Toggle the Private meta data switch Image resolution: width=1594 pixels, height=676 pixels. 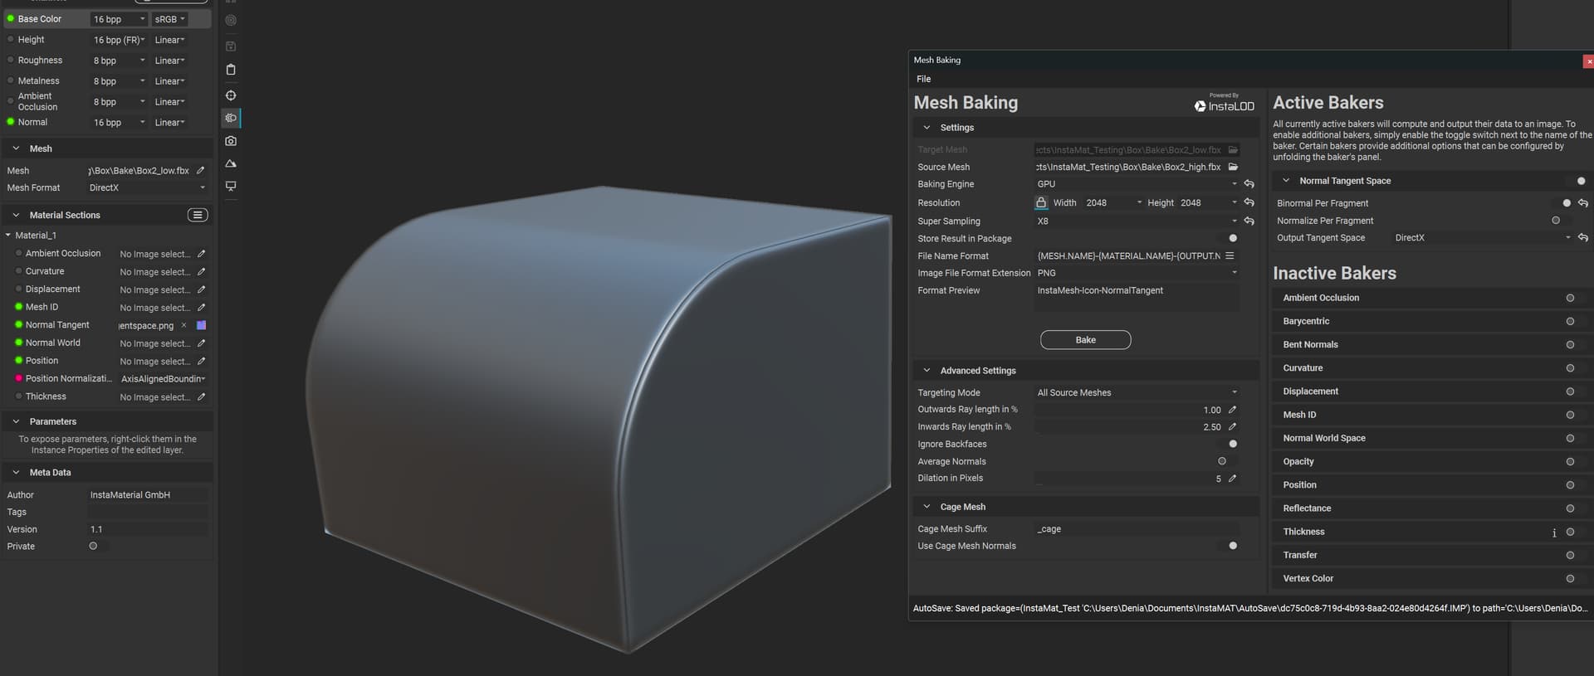point(97,546)
